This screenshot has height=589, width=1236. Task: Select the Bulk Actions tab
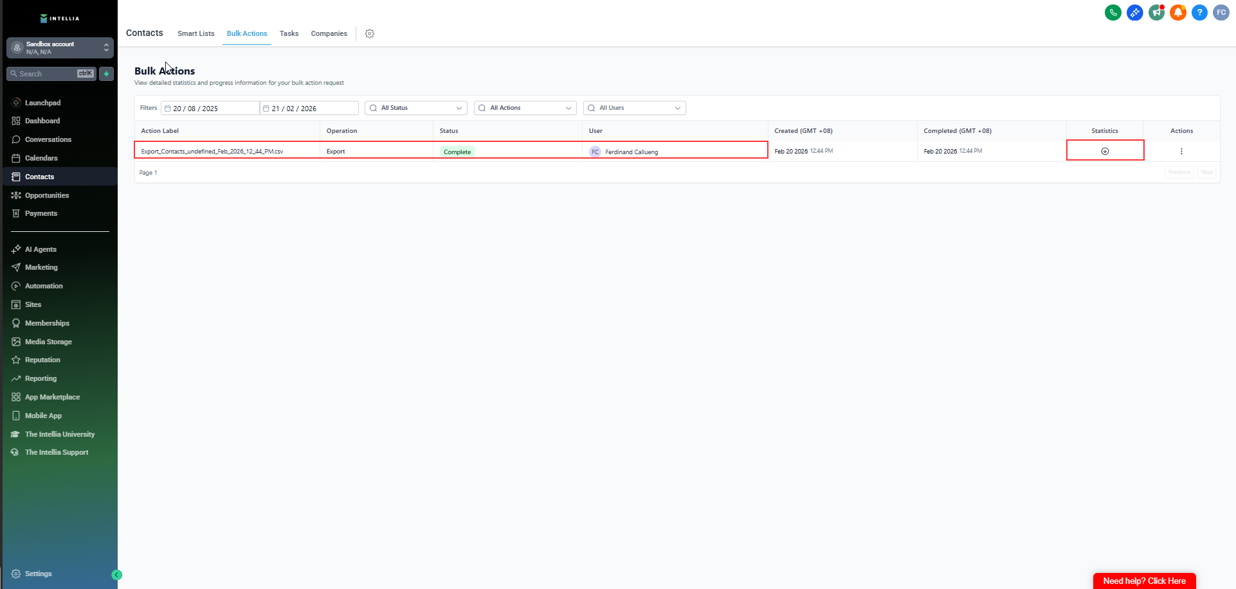click(247, 33)
